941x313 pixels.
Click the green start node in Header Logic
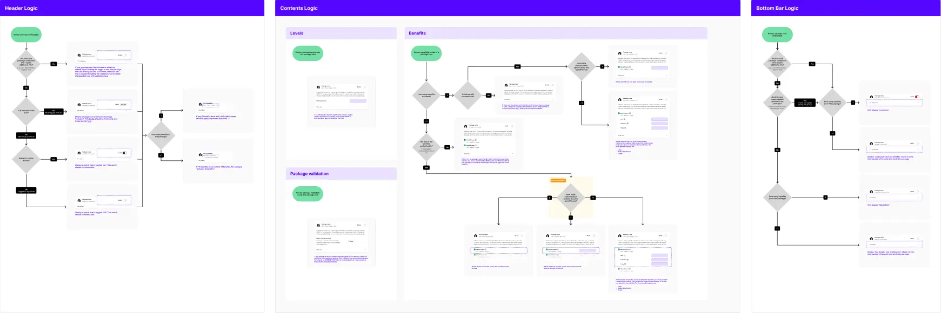click(x=26, y=35)
